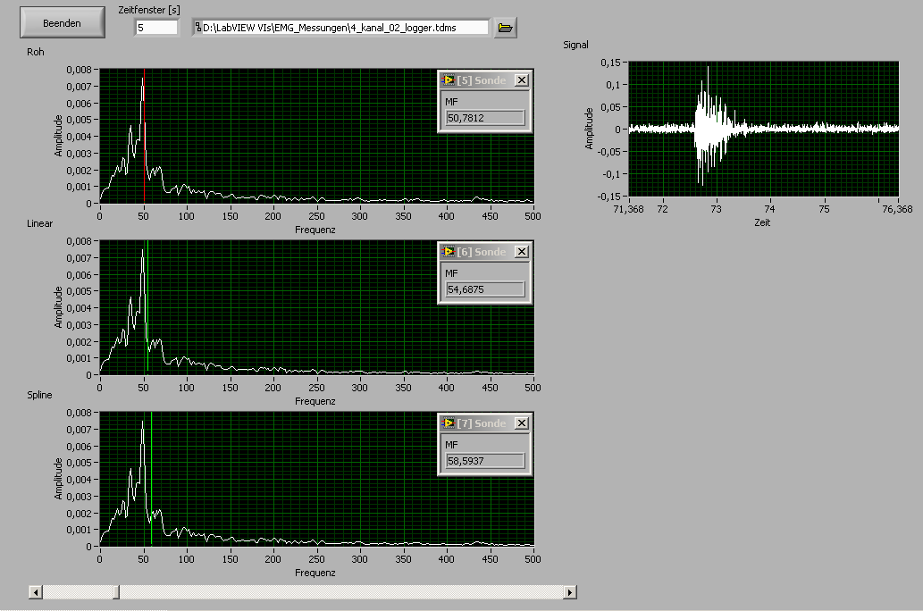
Task: Click the Beenden stop button
Action: 63,23
